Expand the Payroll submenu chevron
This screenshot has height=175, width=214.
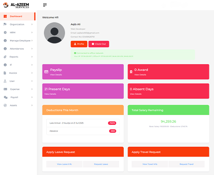[x=32, y=97]
